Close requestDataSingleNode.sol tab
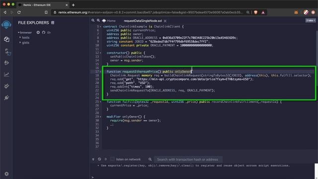Viewport: 318px width, 179px height. [165, 21]
